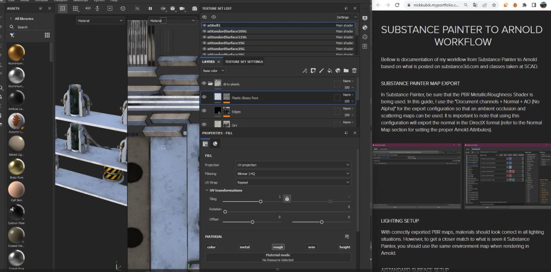Adjust the Tiling slider handle
The width and height of the screenshot is (551, 272).
[x=261, y=202]
